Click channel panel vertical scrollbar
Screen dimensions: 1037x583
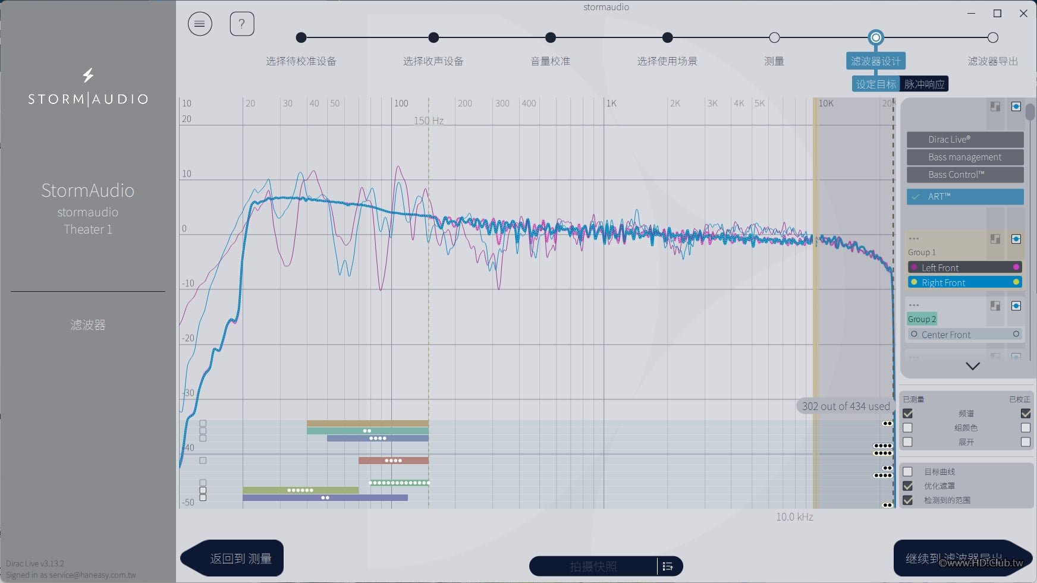1030,112
